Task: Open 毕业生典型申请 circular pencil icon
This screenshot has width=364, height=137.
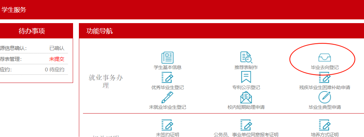Action: pos(324,98)
